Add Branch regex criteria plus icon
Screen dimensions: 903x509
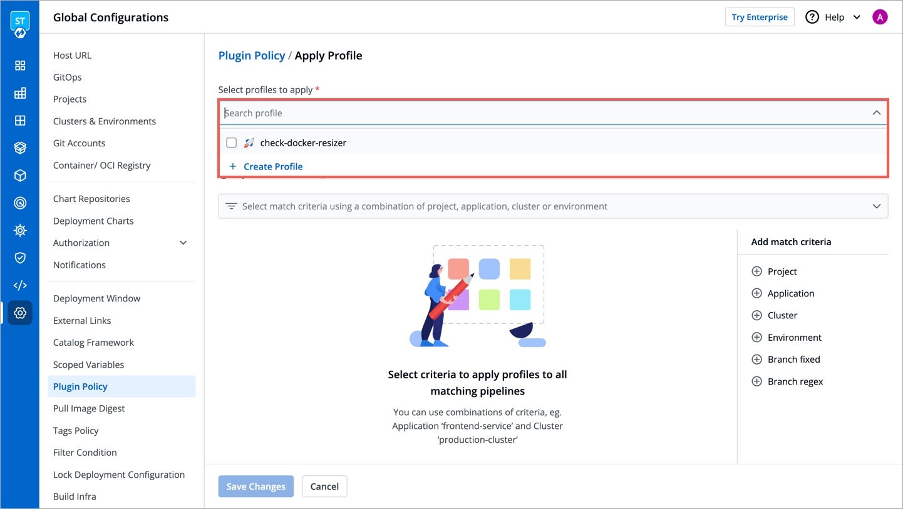(756, 381)
